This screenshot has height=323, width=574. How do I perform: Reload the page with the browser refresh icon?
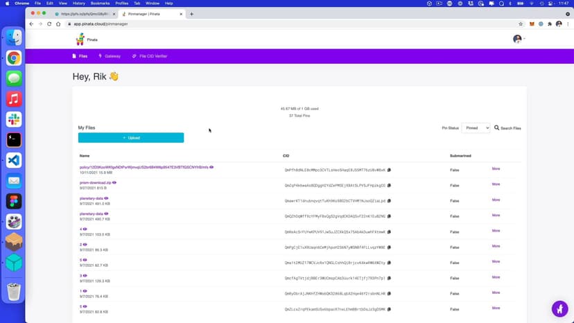coord(58,24)
